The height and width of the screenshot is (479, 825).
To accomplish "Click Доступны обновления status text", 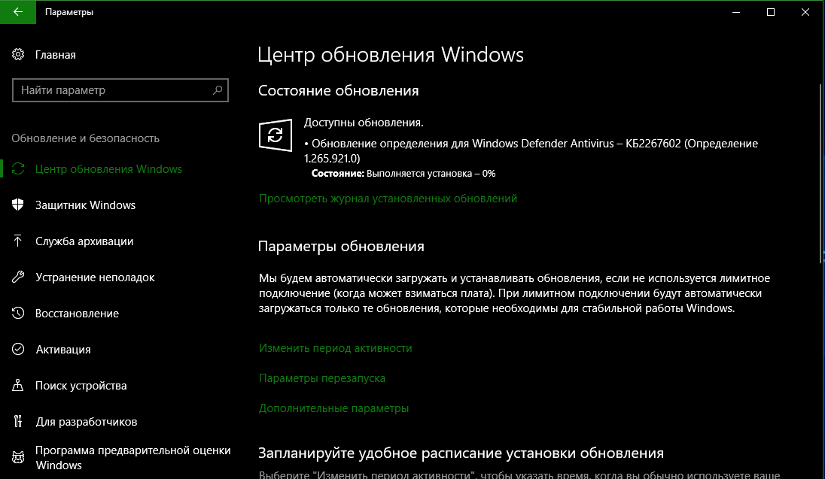I will (364, 123).
